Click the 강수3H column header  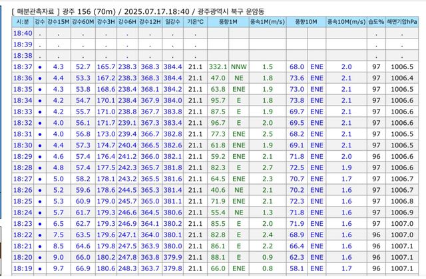tap(106, 22)
